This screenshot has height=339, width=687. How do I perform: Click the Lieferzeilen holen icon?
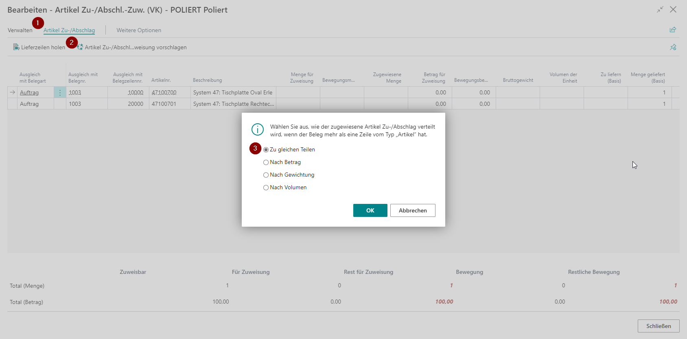(x=16, y=47)
